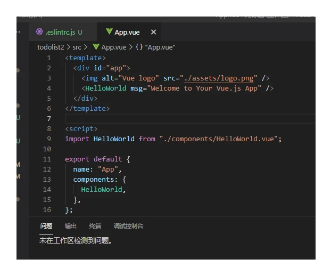Screen dimensions: 331x275
Task: Close the App.vue tab
Action: click(x=153, y=32)
